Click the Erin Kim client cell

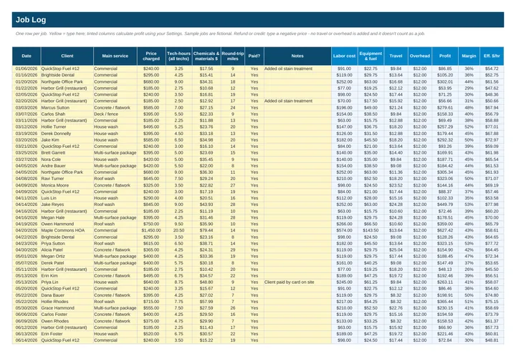(x=67, y=276)
